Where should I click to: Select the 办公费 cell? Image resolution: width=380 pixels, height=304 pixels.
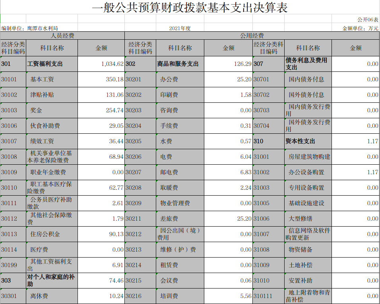tap(180, 79)
